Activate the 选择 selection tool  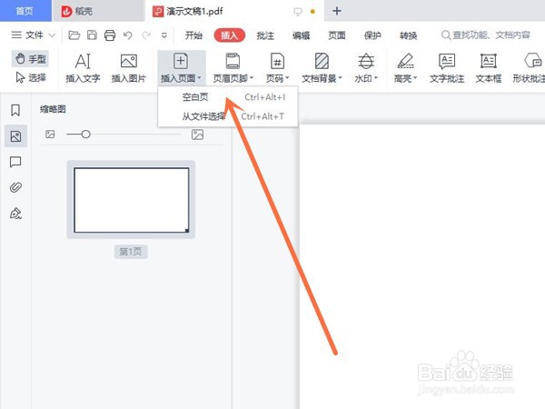click(x=30, y=77)
